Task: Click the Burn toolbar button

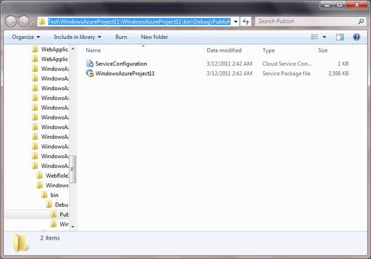Action: pos(121,37)
